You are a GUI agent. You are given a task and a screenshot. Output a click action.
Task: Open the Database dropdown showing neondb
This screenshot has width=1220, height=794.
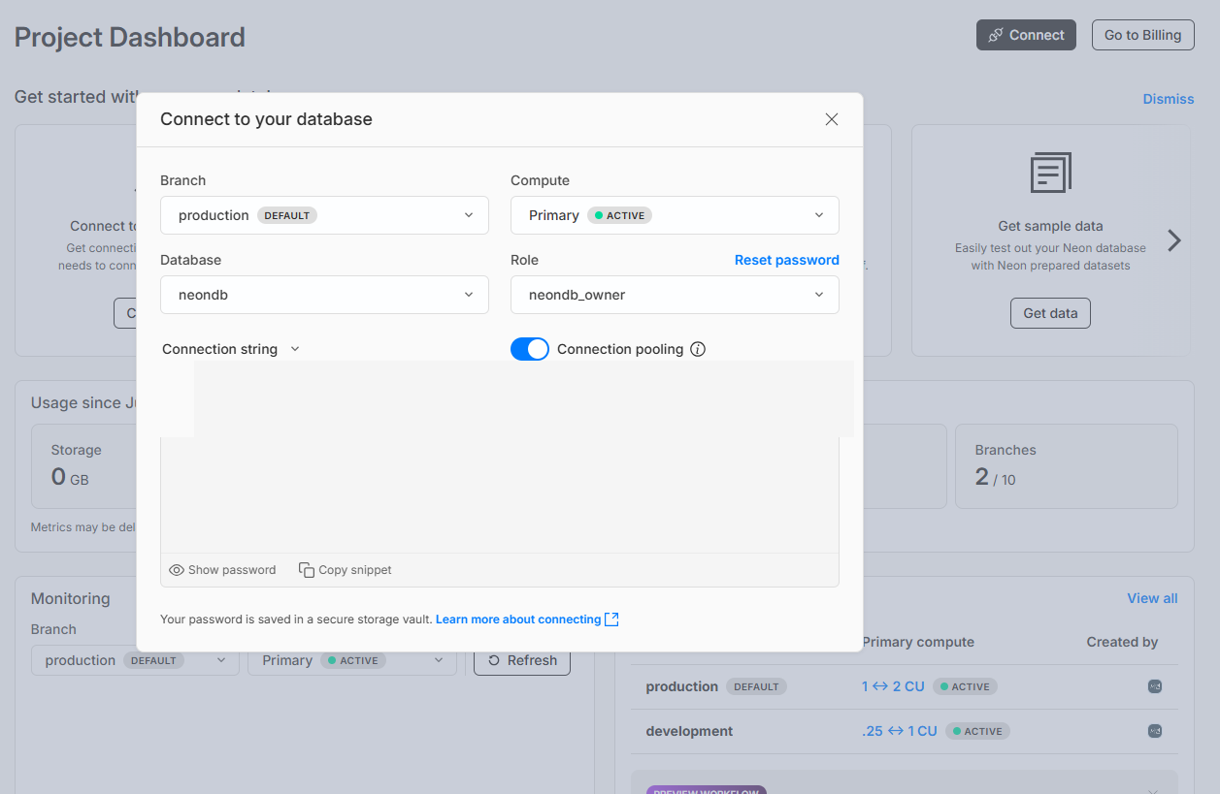click(324, 295)
